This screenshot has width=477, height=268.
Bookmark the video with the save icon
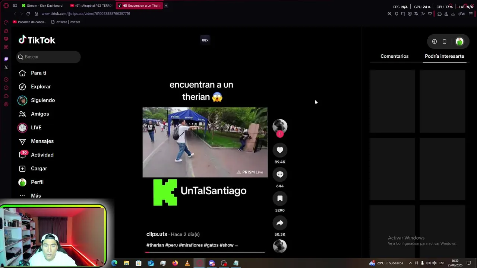[280, 198]
